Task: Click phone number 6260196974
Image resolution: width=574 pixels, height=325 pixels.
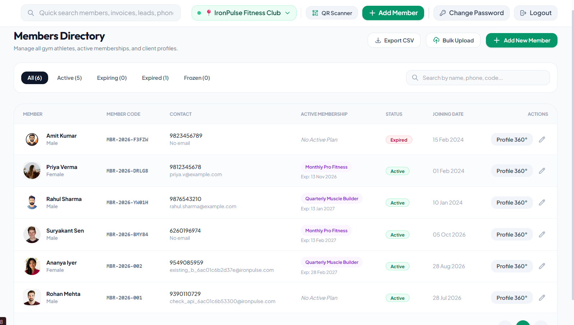Action: (185, 230)
